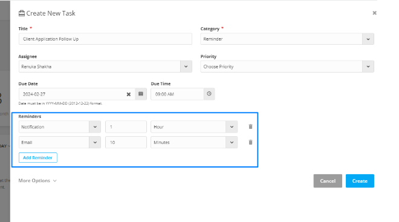Delete the Notification reminder with trash icon
This screenshot has width=399, height=222.
click(250, 126)
